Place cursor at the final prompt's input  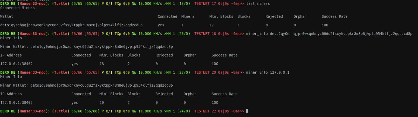pyautogui.click(x=247, y=111)
